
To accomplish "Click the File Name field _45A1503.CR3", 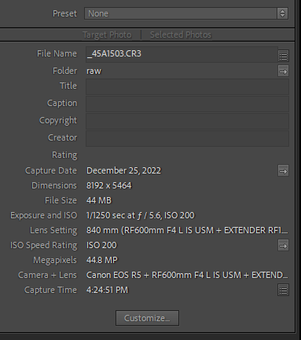I will (x=182, y=54).
